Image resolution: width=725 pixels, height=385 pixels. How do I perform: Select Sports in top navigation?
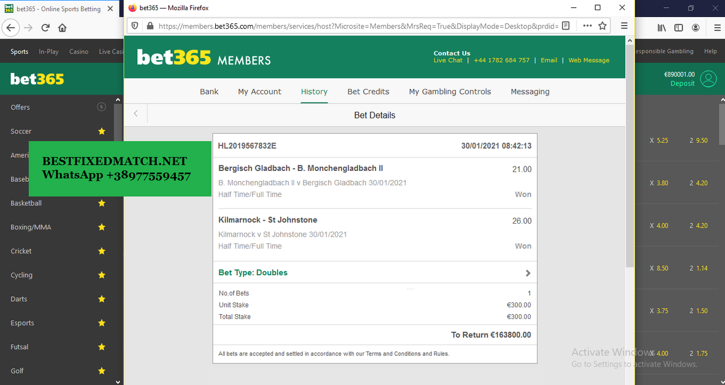click(x=19, y=52)
